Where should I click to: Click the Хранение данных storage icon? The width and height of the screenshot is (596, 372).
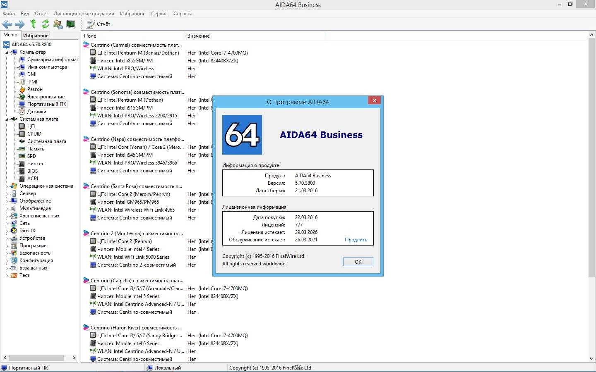point(14,216)
